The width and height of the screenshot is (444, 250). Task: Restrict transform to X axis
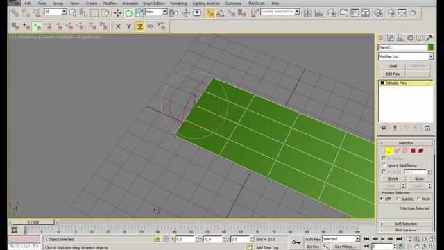click(x=118, y=26)
